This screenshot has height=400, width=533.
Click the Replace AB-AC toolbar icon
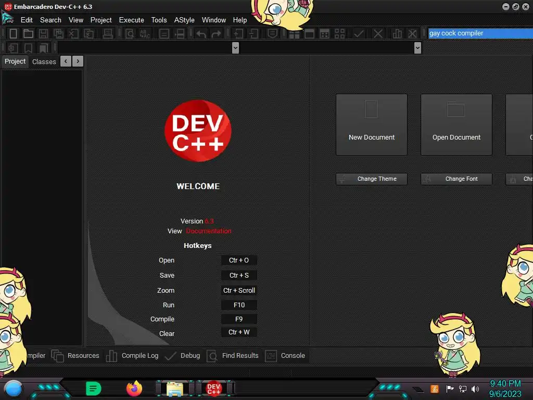click(145, 33)
